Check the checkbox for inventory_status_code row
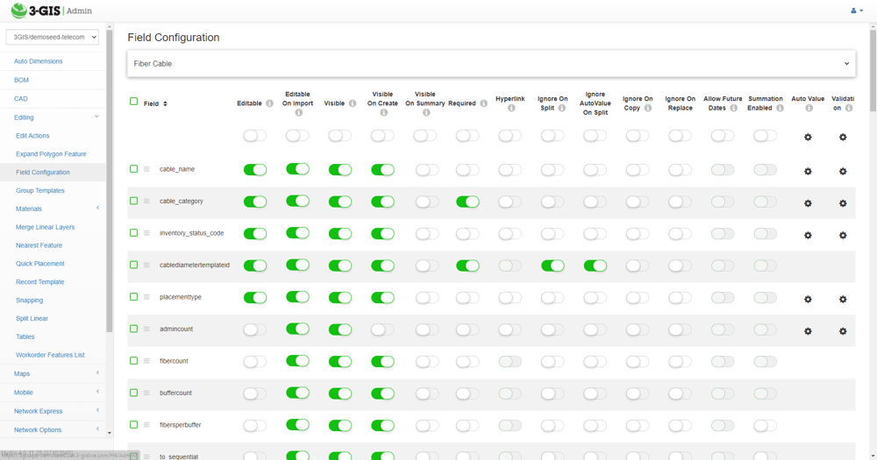 pyautogui.click(x=133, y=232)
